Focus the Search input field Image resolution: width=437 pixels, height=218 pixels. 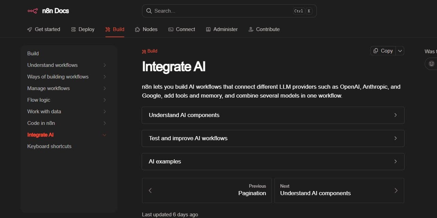coord(229,11)
